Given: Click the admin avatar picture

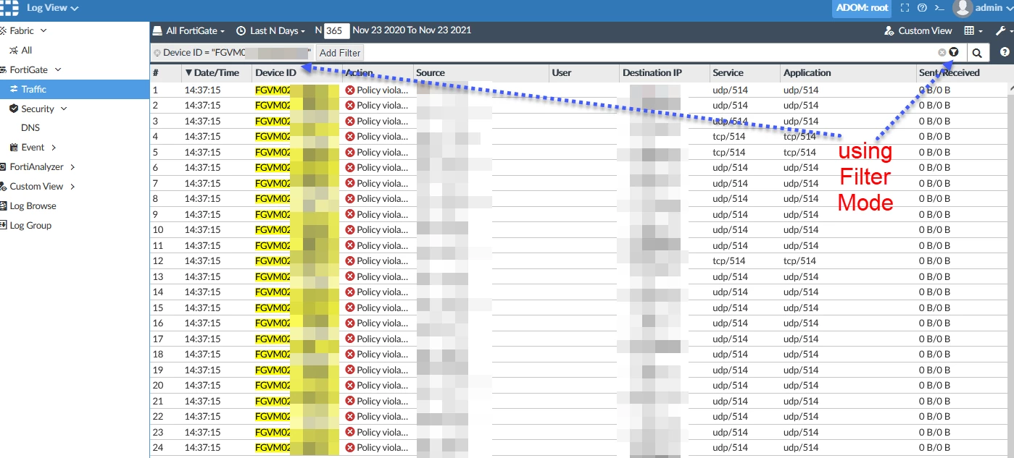Looking at the screenshot, I should [x=962, y=8].
